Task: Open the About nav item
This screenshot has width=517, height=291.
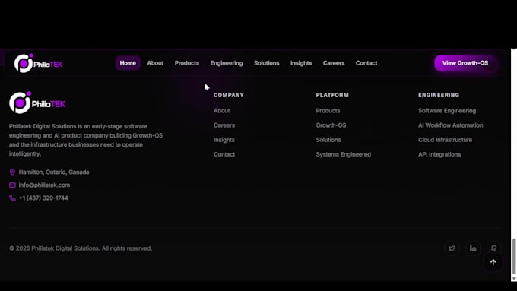Action: click(x=155, y=63)
